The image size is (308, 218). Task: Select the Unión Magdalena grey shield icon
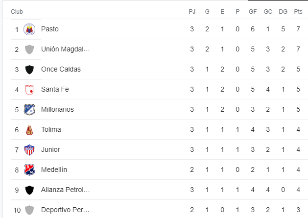pyautogui.click(x=29, y=49)
